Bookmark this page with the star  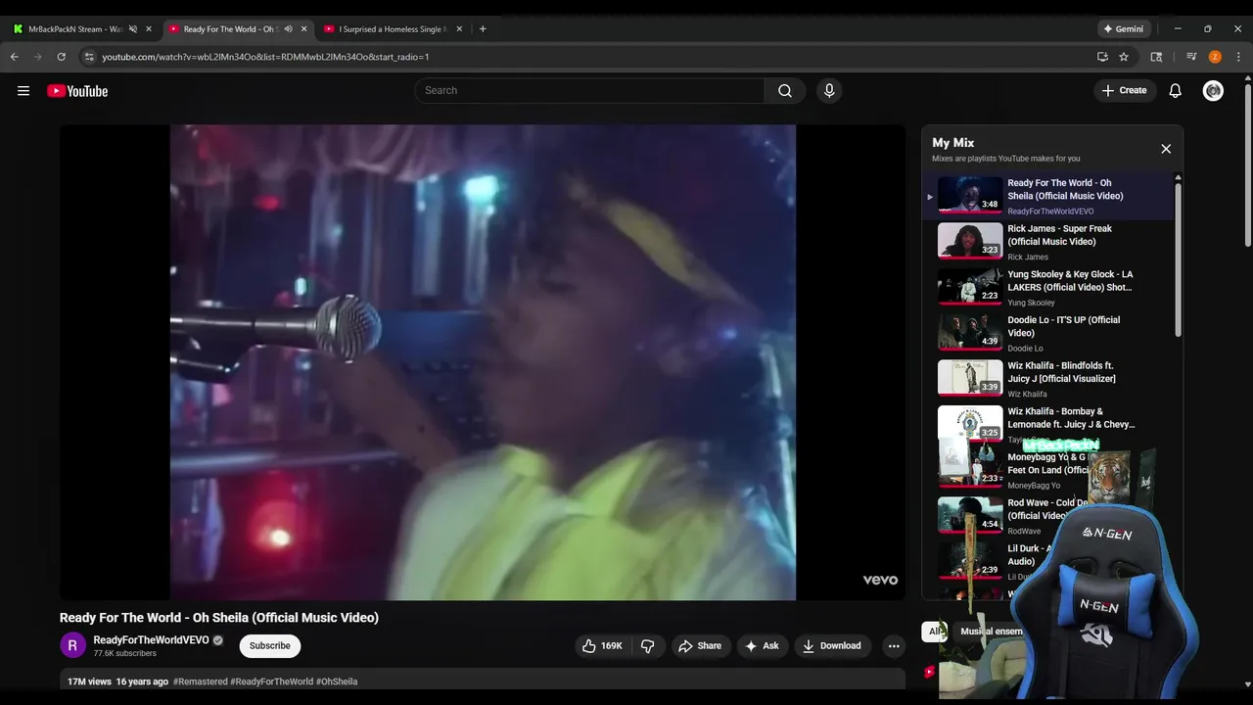tap(1124, 57)
